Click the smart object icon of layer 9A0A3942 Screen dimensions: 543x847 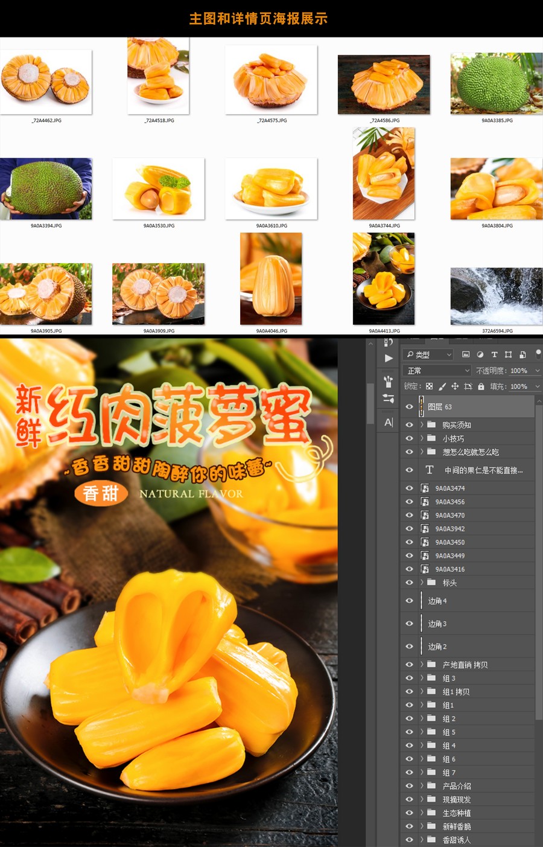pyautogui.click(x=425, y=528)
